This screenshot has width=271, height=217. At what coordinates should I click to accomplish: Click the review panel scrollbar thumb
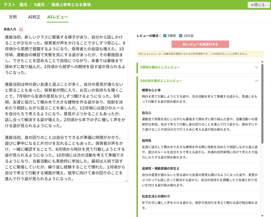click(x=262, y=104)
